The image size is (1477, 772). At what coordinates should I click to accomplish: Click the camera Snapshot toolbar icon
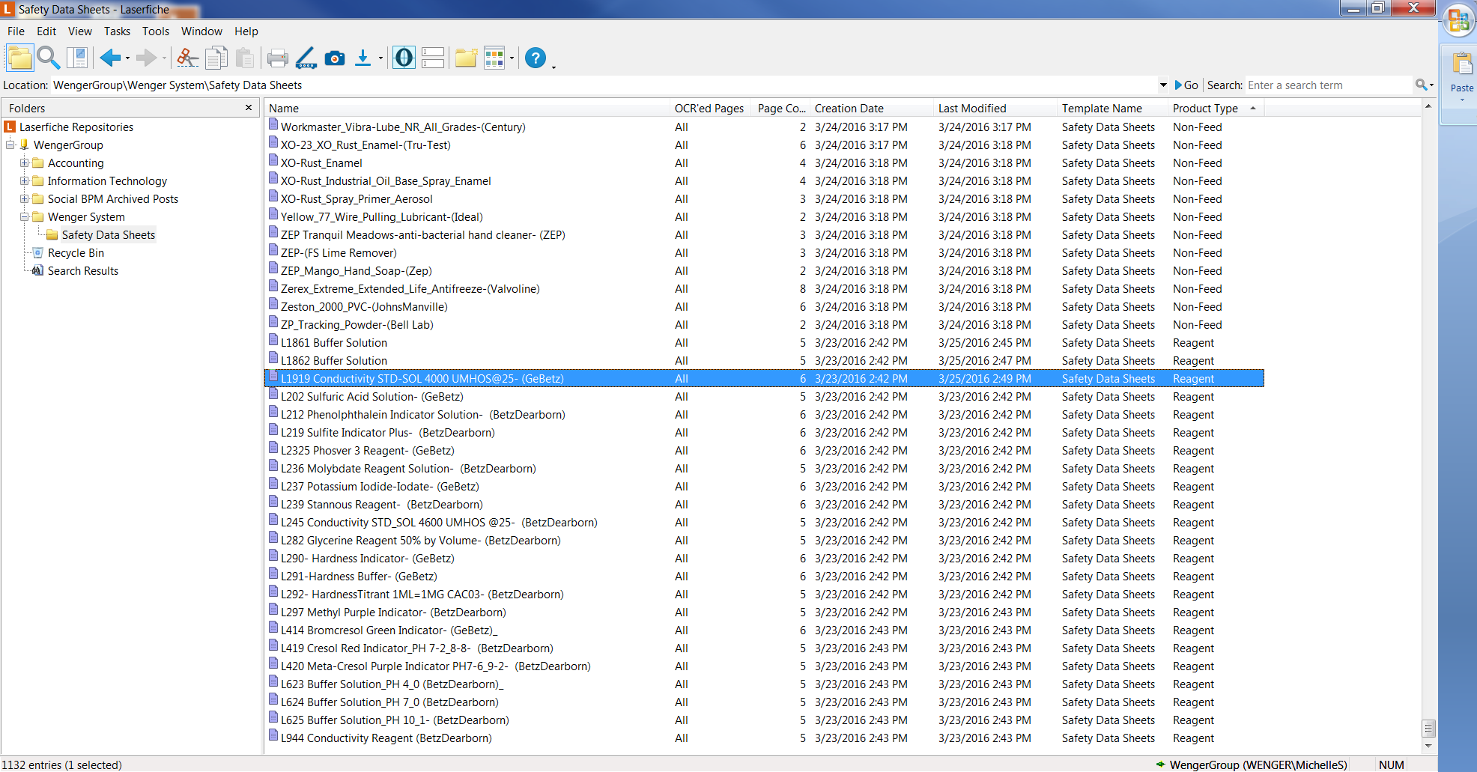pyautogui.click(x=335, y=58)
